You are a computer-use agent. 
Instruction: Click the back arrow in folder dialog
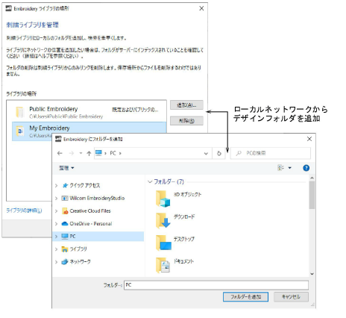(x=60, y=153)
